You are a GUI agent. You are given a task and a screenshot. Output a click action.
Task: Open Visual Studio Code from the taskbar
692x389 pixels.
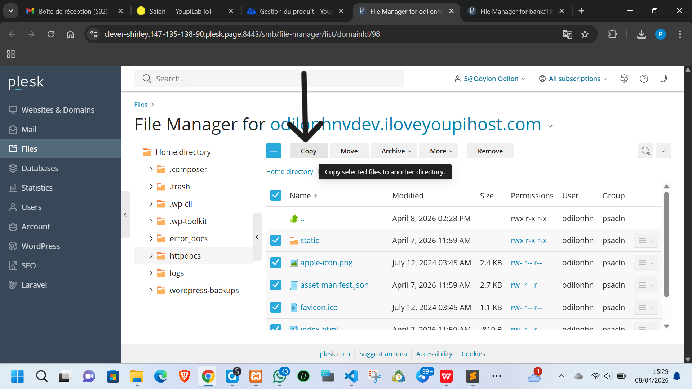[351, 376]
